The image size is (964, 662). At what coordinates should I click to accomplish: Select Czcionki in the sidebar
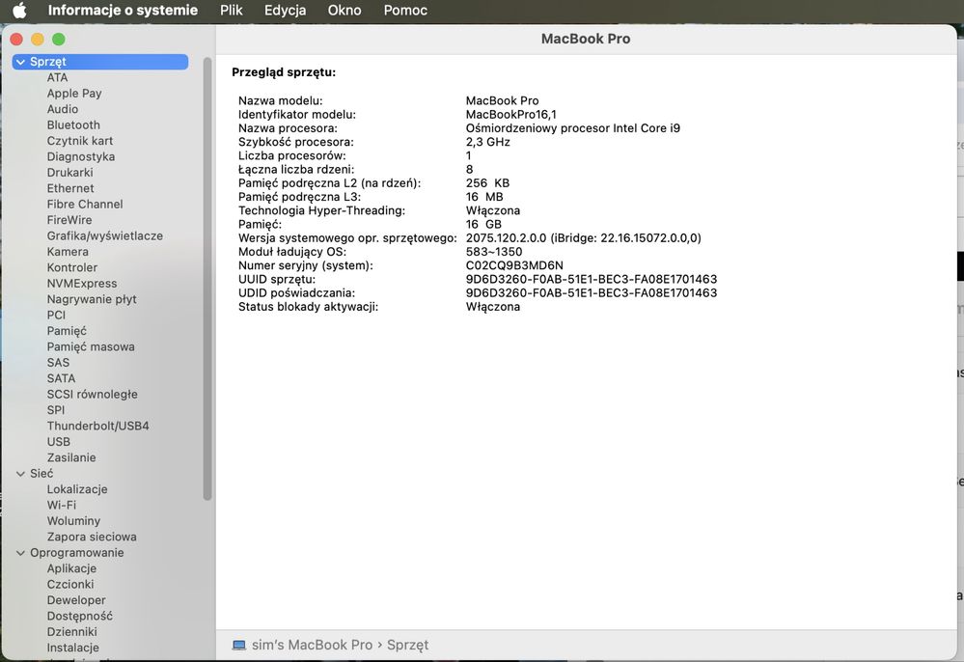tap(70, 585)
